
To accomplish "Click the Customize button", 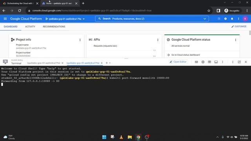I will click(x=239, y=26).
